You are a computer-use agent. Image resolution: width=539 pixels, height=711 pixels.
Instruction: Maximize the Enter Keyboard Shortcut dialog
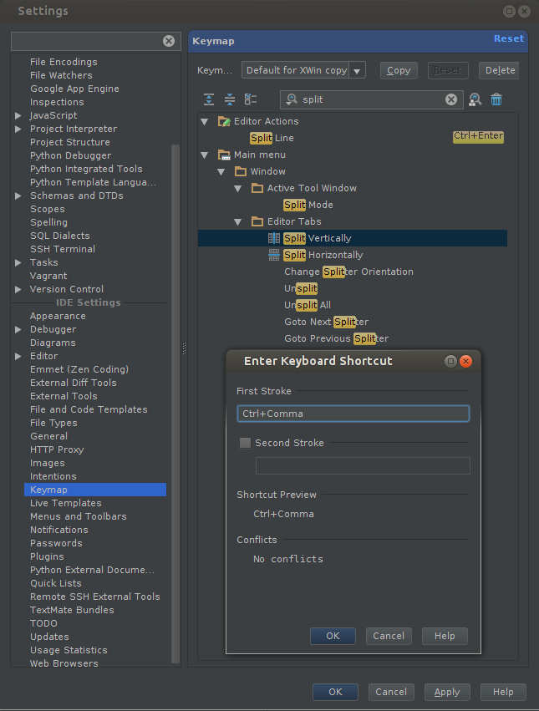point(450,361)
